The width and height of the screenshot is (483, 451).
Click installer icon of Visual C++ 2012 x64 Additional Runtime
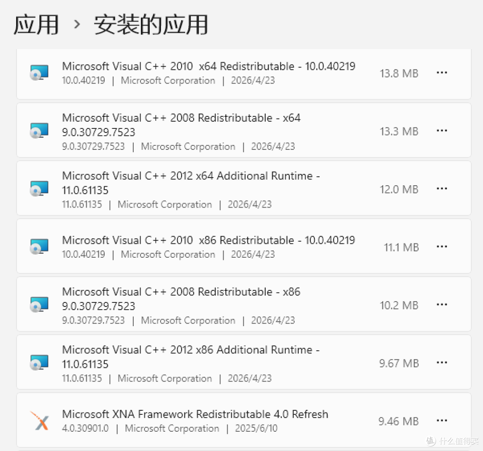[39, 189]
